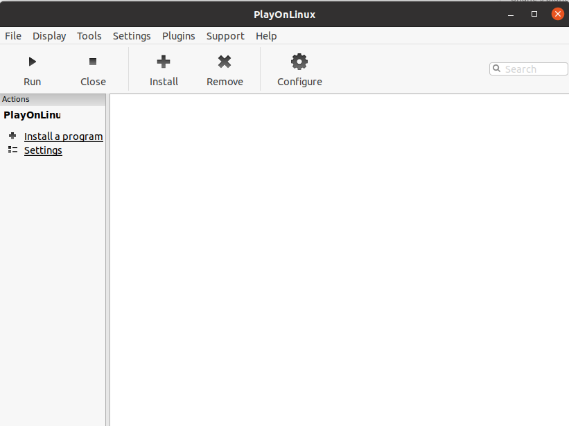The height and width of the screenshot is (426, 569).
Task: Open the Tools menu
Action: click(x=89, y=36)
